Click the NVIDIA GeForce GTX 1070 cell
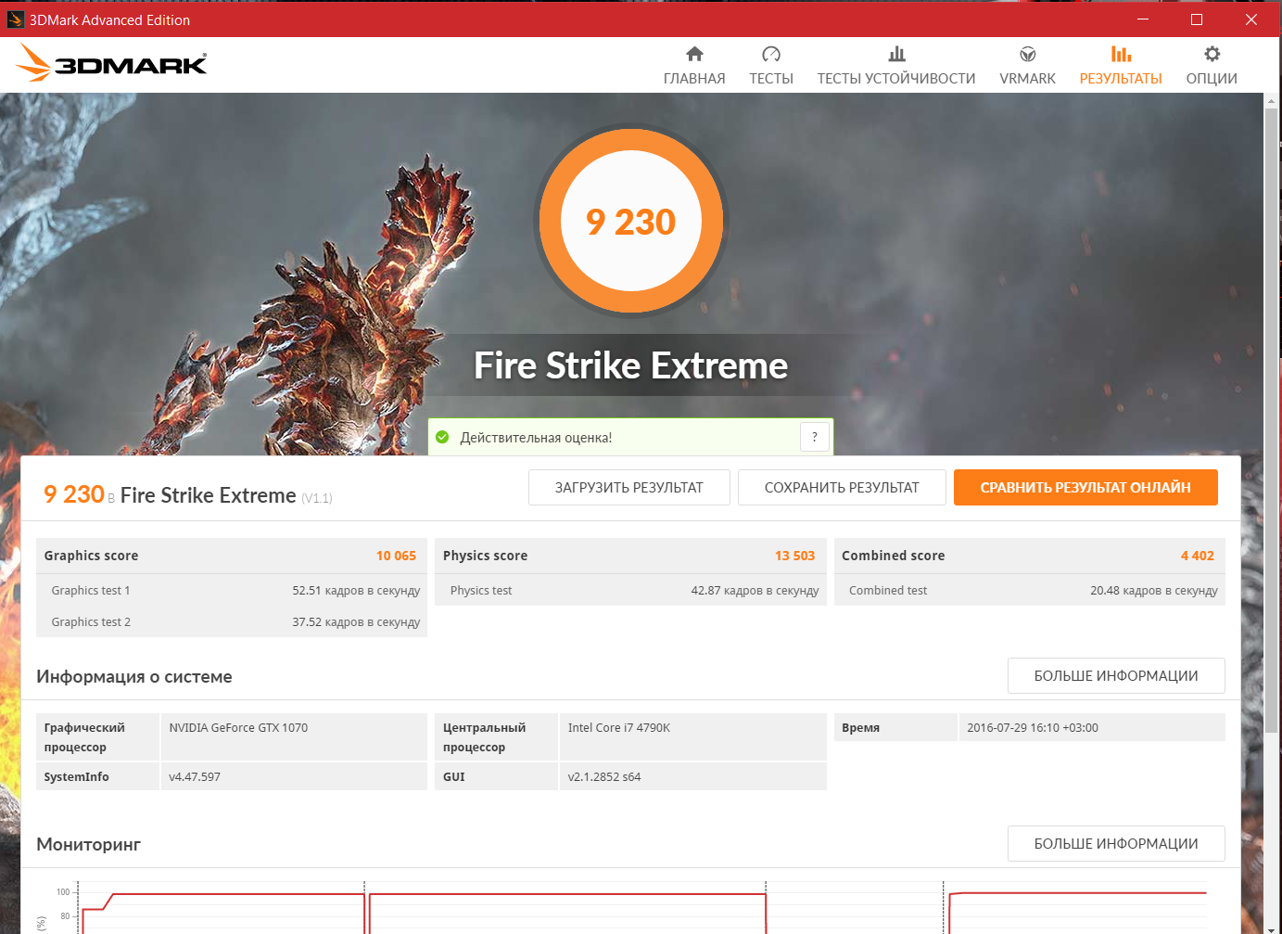Viewport: 1282px width, 934px height. (294, 737)
